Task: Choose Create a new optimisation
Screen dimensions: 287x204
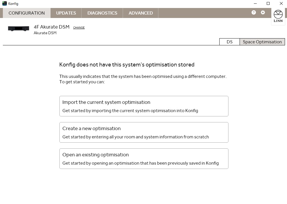Action: pyautogui.click(x=144, y=132)
